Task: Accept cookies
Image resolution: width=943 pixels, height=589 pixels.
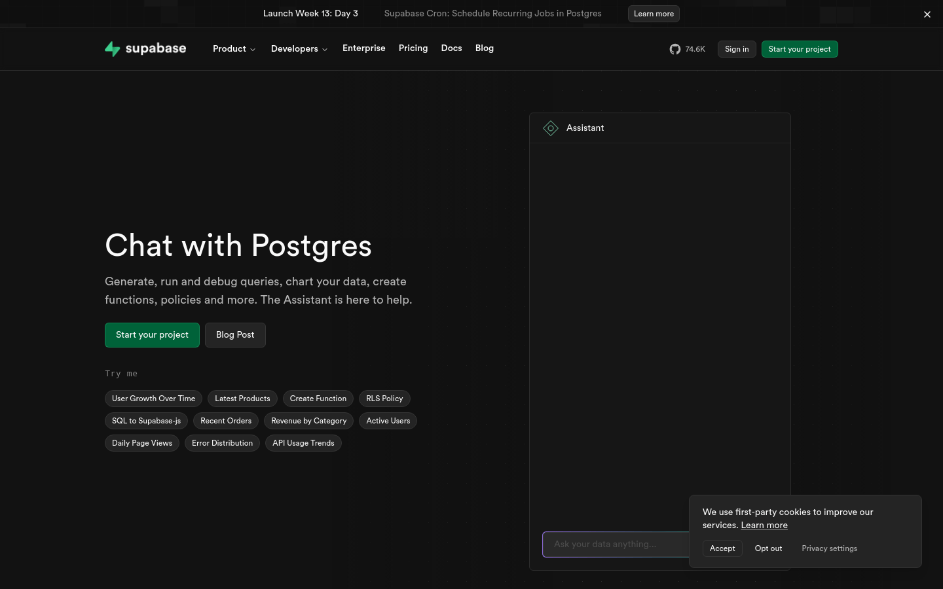Action: (722, 548)
